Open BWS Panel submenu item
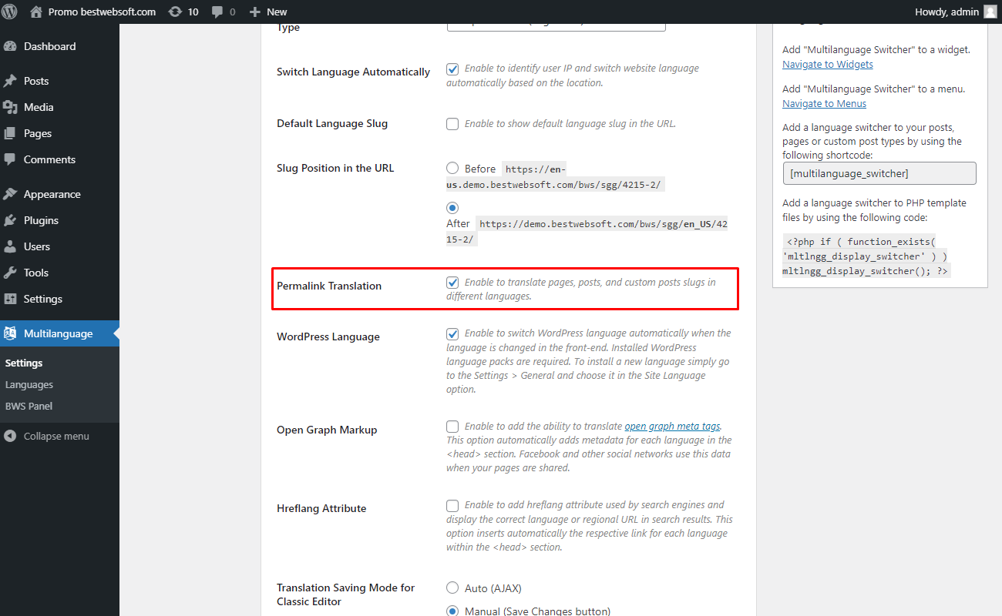The height and width of the screenshot is (616, 1002). point(29,406)
